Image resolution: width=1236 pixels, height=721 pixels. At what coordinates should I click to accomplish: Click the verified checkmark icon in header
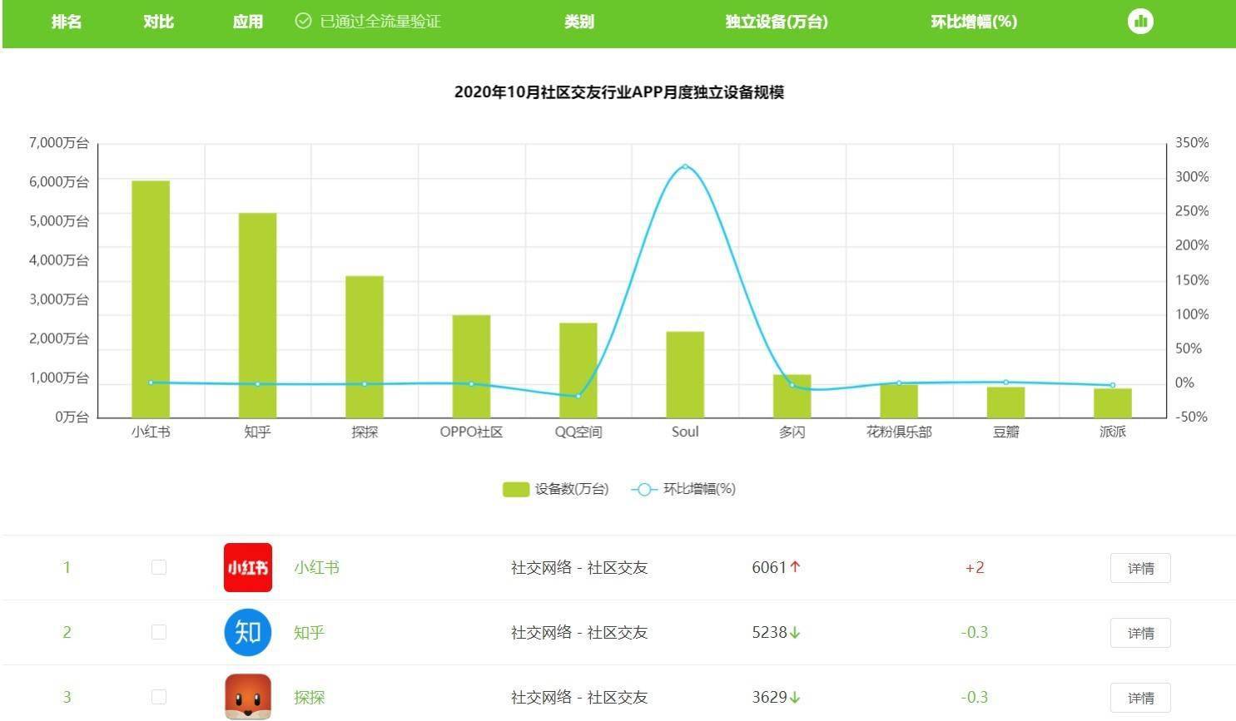click(303, 22)
